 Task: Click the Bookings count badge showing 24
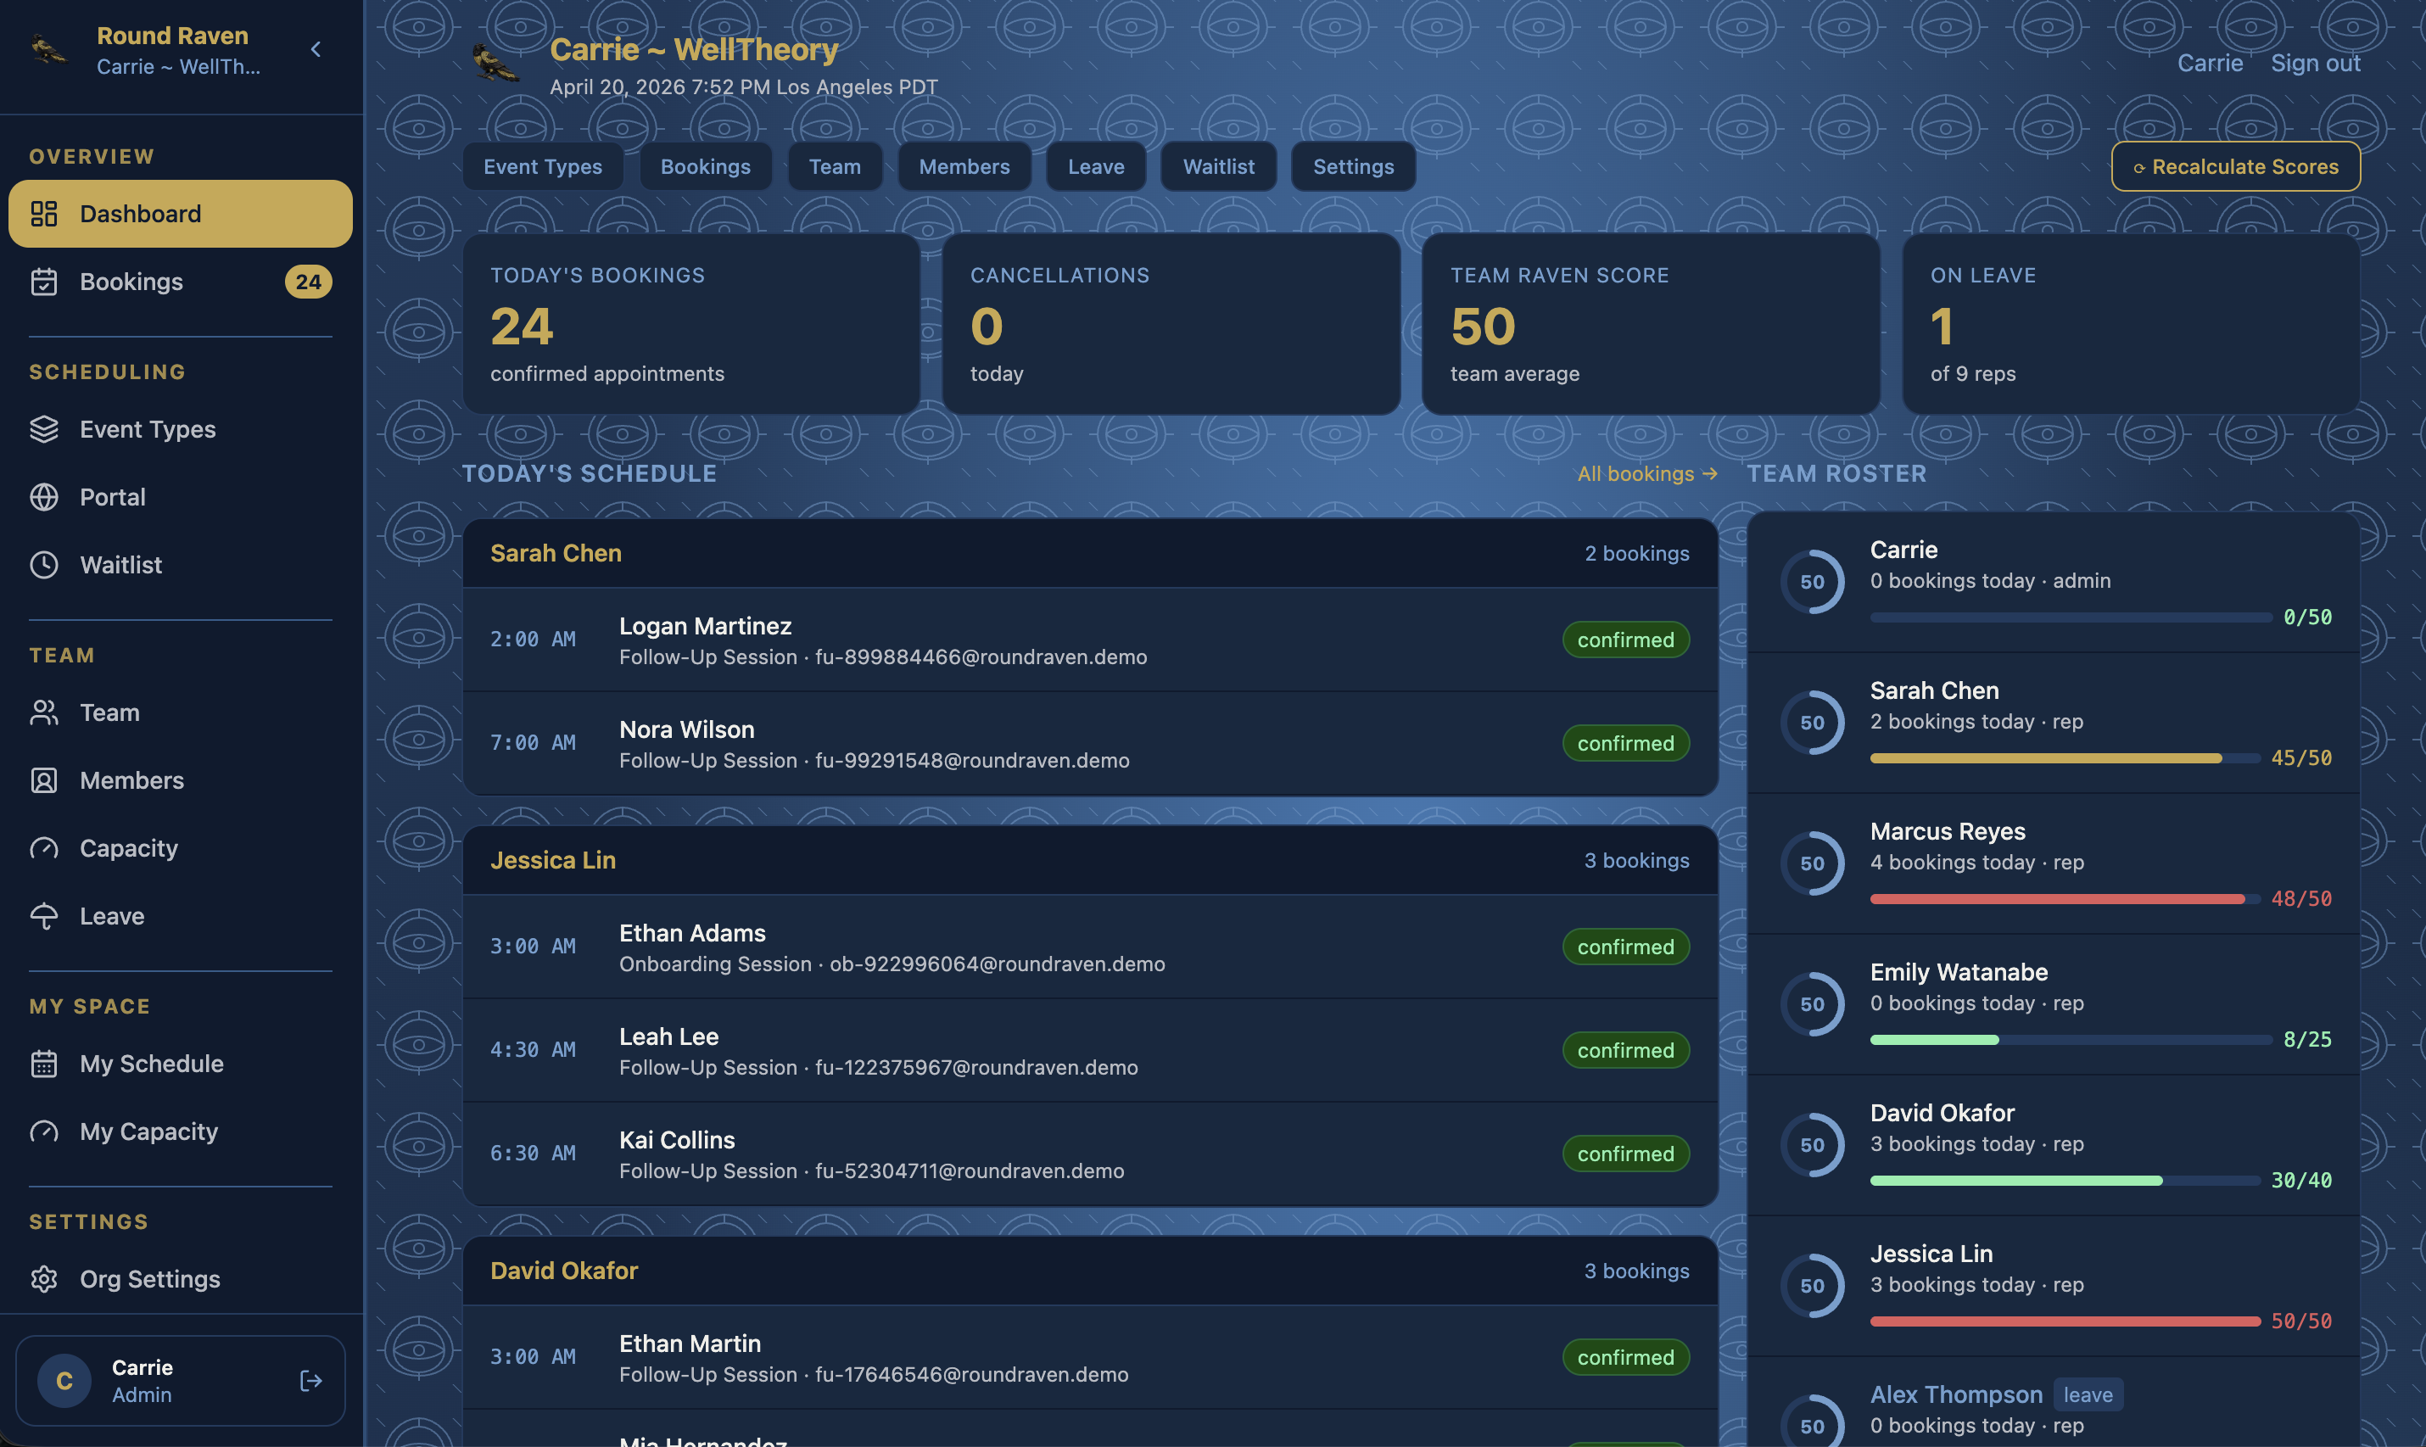[308, 282]
